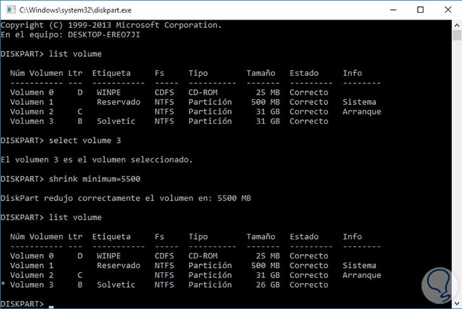The image size is (462, 309).
Task: Click the scrollbar down arrow
Action: tap(456, 303)
